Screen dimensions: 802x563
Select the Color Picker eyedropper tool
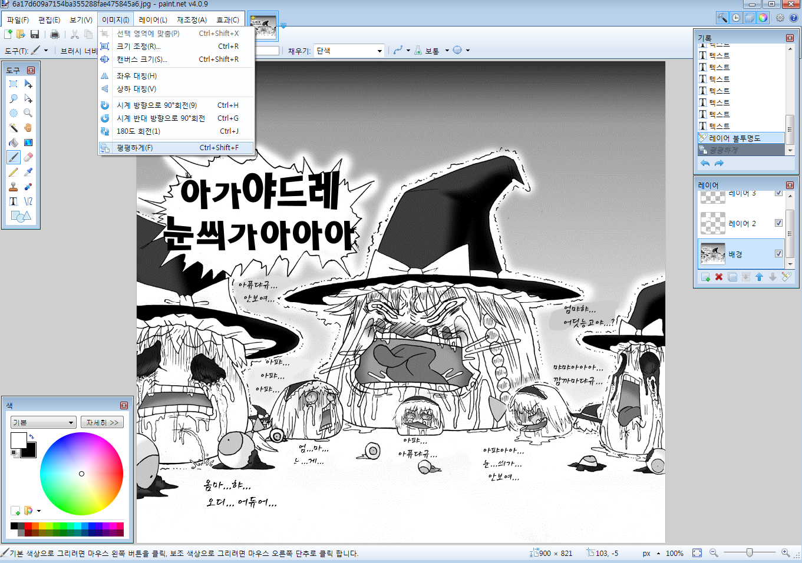click(28, 172)
